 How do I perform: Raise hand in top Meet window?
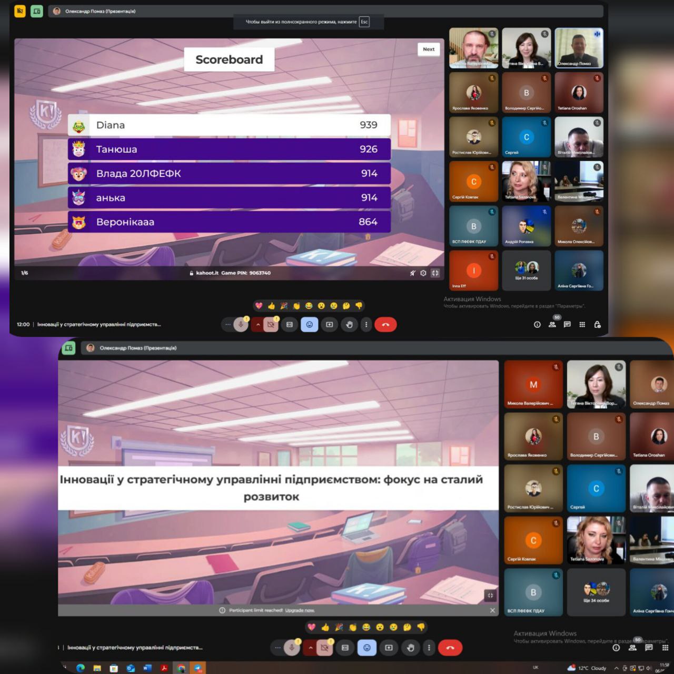pos(349,324)
